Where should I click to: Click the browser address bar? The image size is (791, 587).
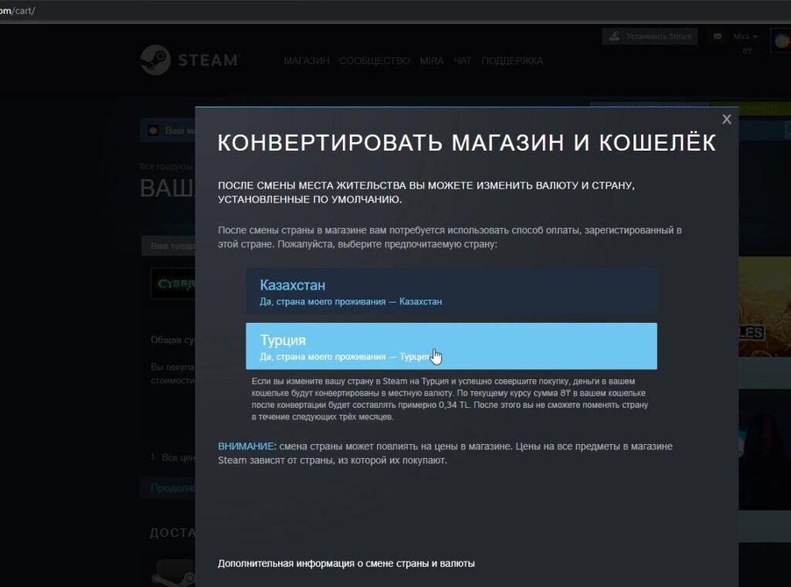(395, 11)
